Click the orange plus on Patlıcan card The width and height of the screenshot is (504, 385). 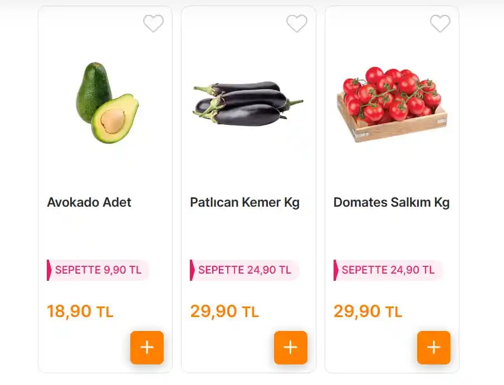pyautogui.click(x=290, y=347)
